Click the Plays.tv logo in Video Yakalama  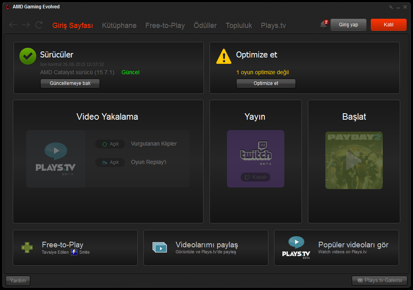56,159
